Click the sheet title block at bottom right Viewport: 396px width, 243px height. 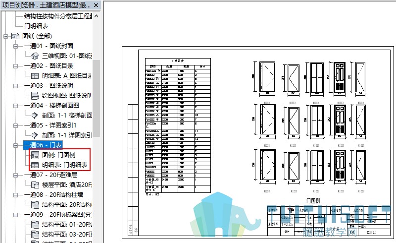tap(329, 221)
